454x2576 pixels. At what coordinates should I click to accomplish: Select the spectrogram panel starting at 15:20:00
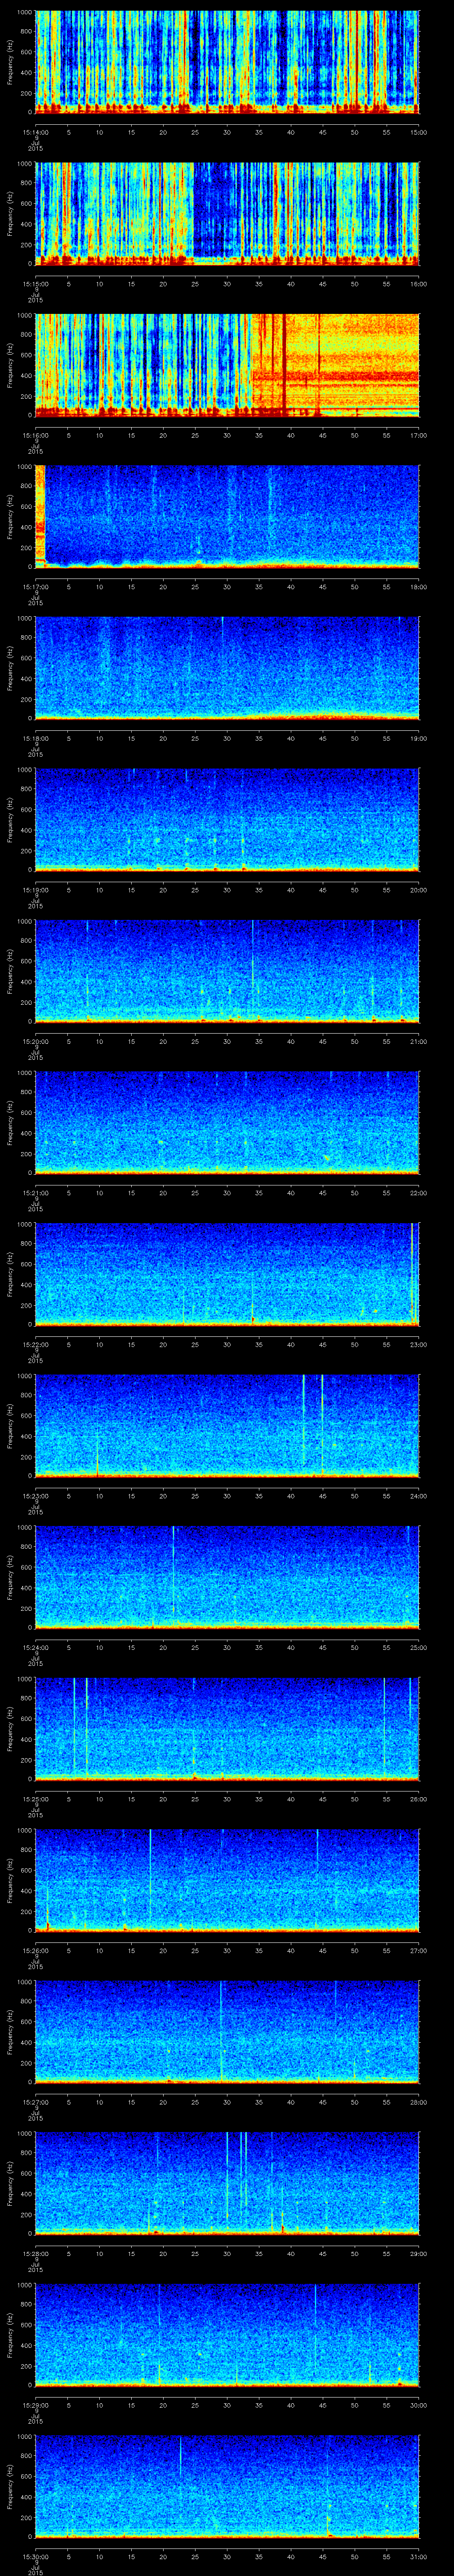click(227, 971)
